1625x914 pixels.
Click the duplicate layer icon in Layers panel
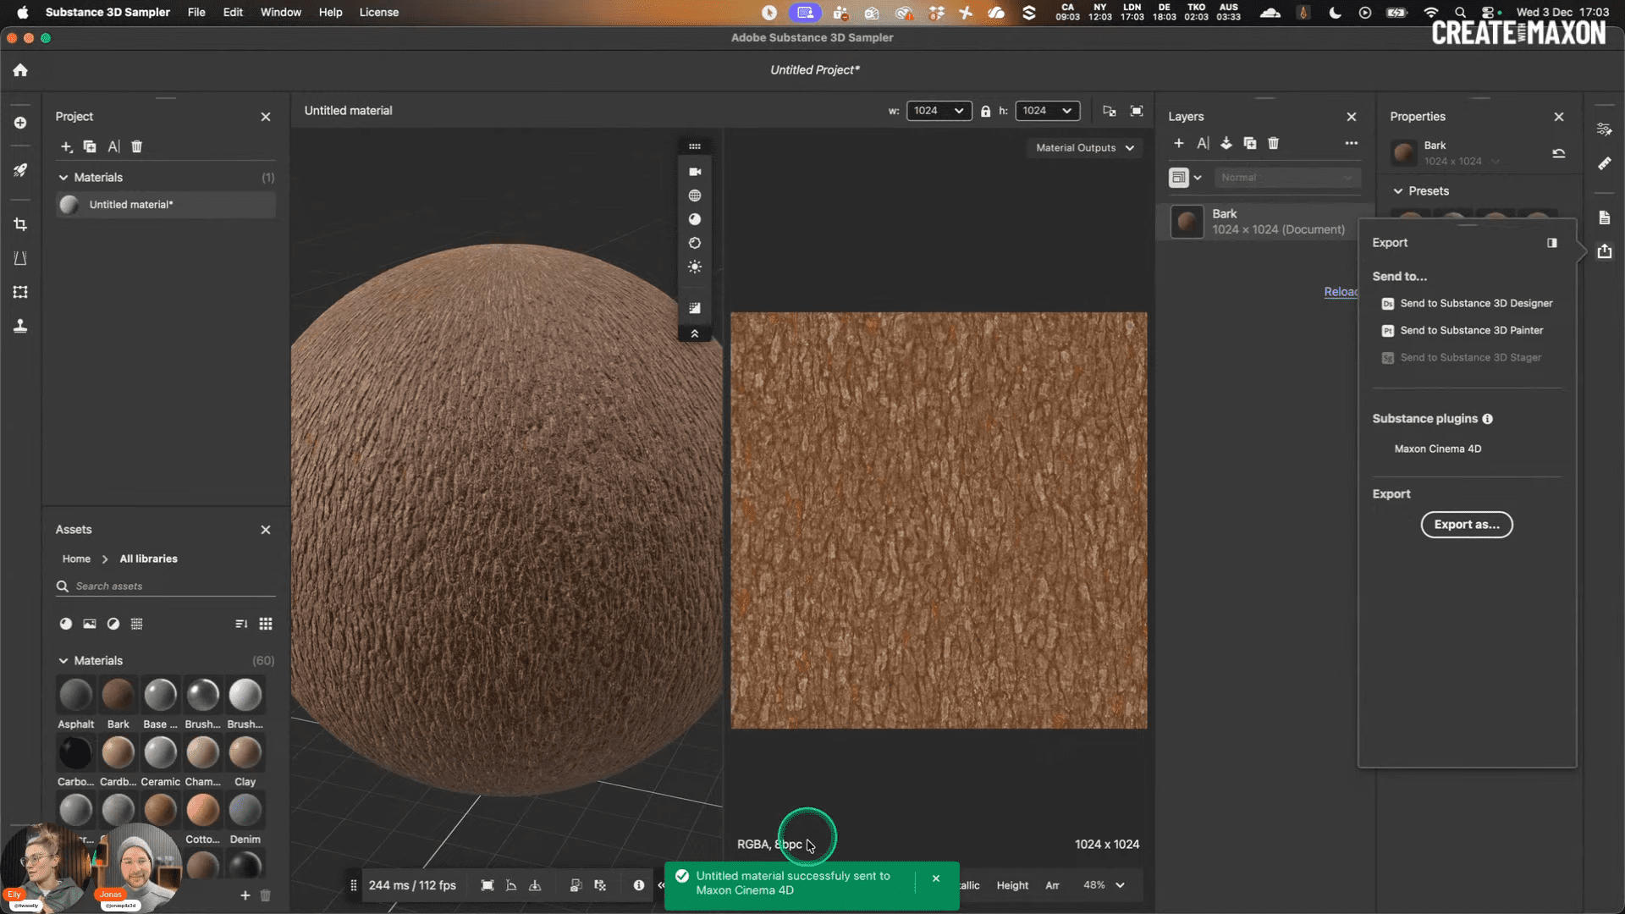click(1250, 143)
